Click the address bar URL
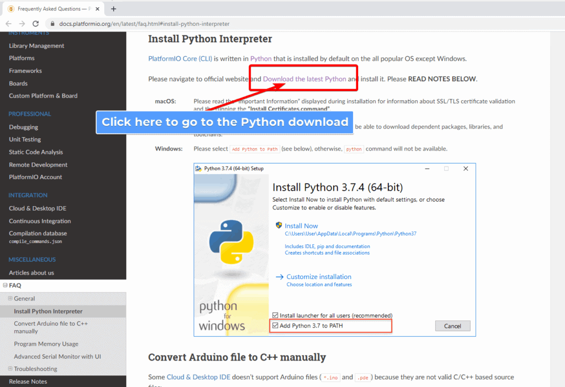565x387 pixels. (x=144, y=24)
